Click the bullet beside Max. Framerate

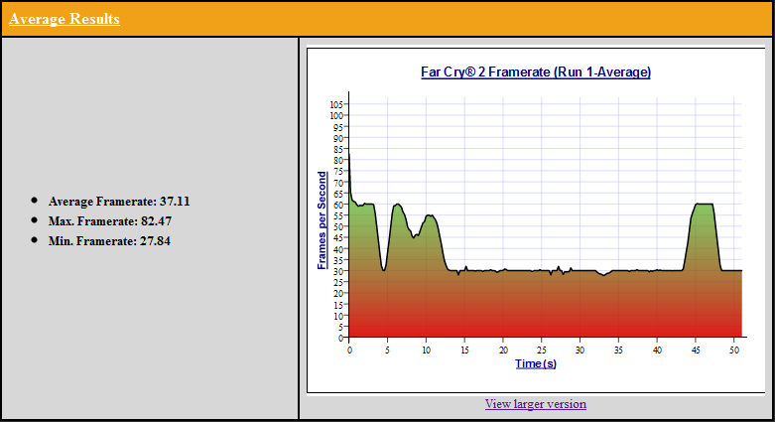(35, 220)
